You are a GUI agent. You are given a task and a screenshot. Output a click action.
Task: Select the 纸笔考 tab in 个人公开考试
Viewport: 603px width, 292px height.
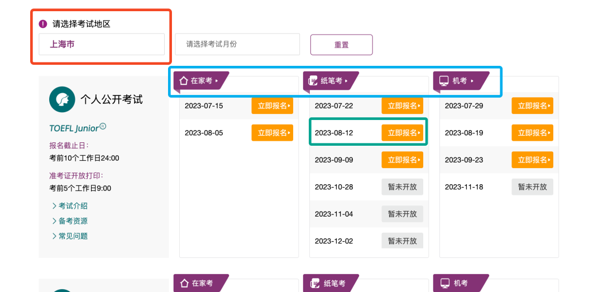click(331, 81)
